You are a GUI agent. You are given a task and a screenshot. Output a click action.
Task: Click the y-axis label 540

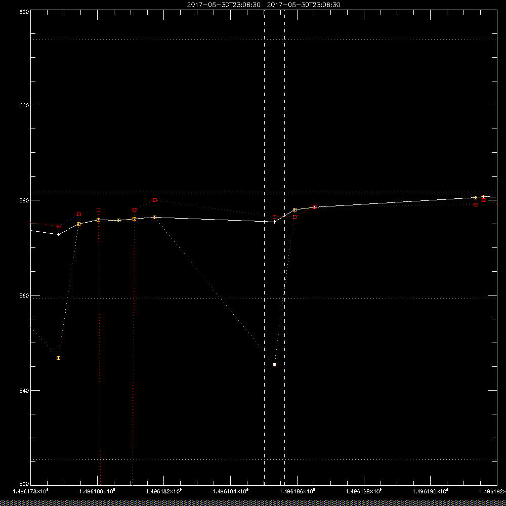tap(24, 391)
